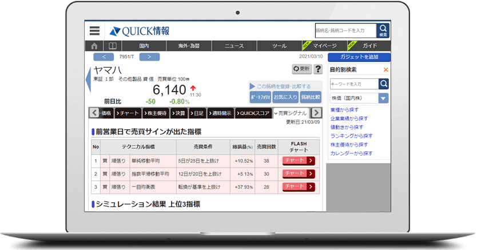Click the キーワードを入力 field
Image resolution: width=477 pixels, height=250 pixels.
click(x=354, y=84)
